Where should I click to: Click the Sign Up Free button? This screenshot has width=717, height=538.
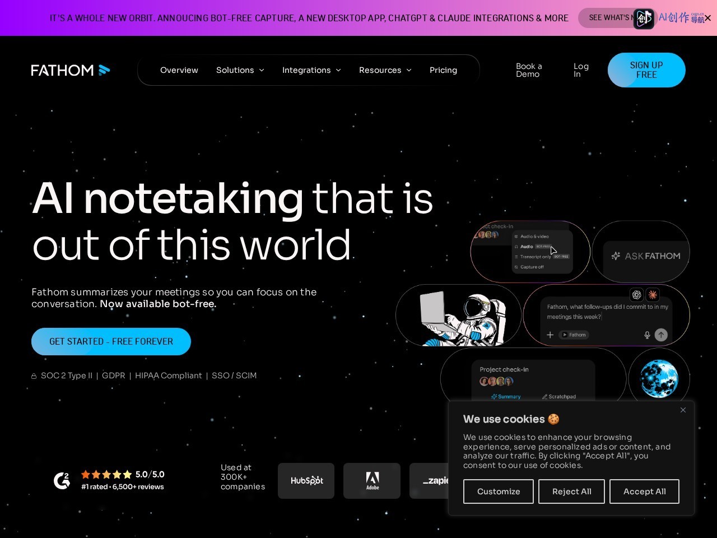(x=646, y=70)
